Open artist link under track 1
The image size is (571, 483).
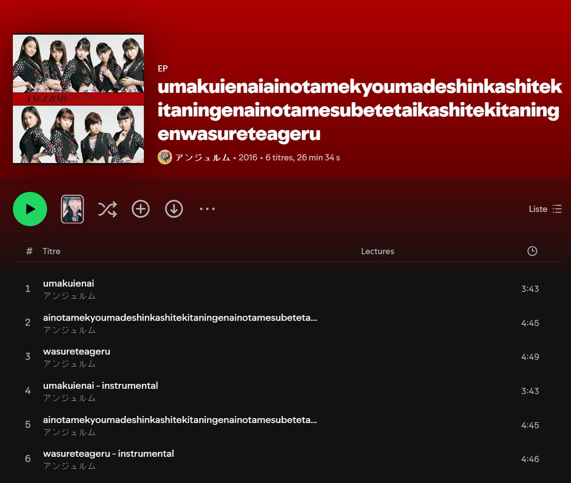tap(69, 296)
